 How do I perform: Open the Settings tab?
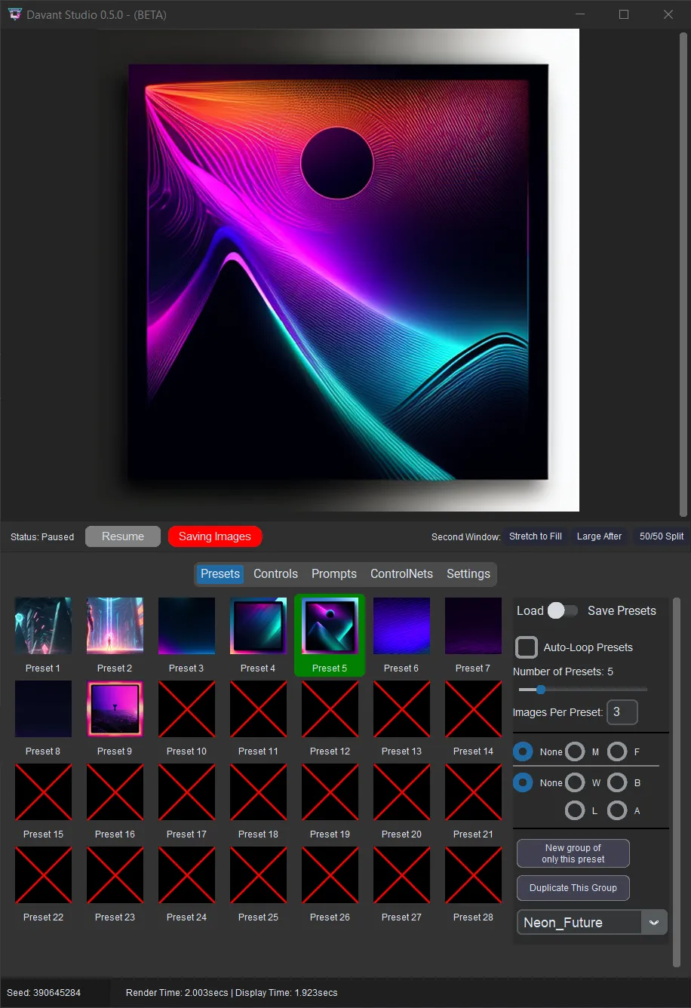tap(468, 573)
